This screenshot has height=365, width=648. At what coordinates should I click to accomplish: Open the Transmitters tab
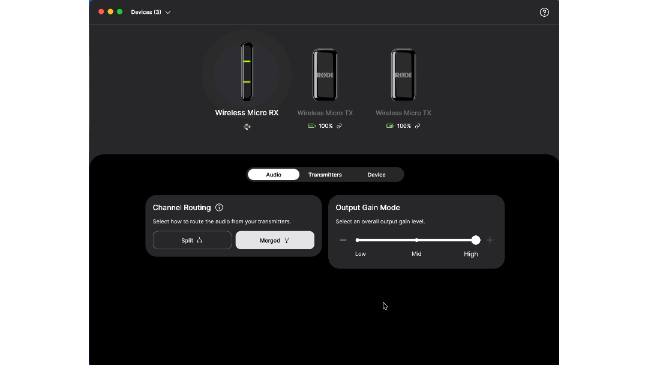(x=325, y=175)
